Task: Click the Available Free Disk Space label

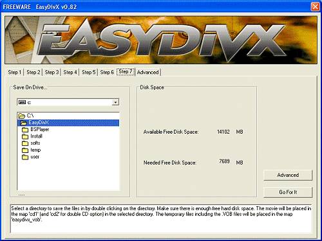Action: [171, 132]
